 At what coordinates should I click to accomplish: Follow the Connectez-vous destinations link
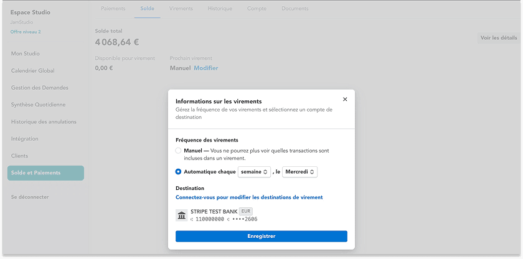point(249,197)
